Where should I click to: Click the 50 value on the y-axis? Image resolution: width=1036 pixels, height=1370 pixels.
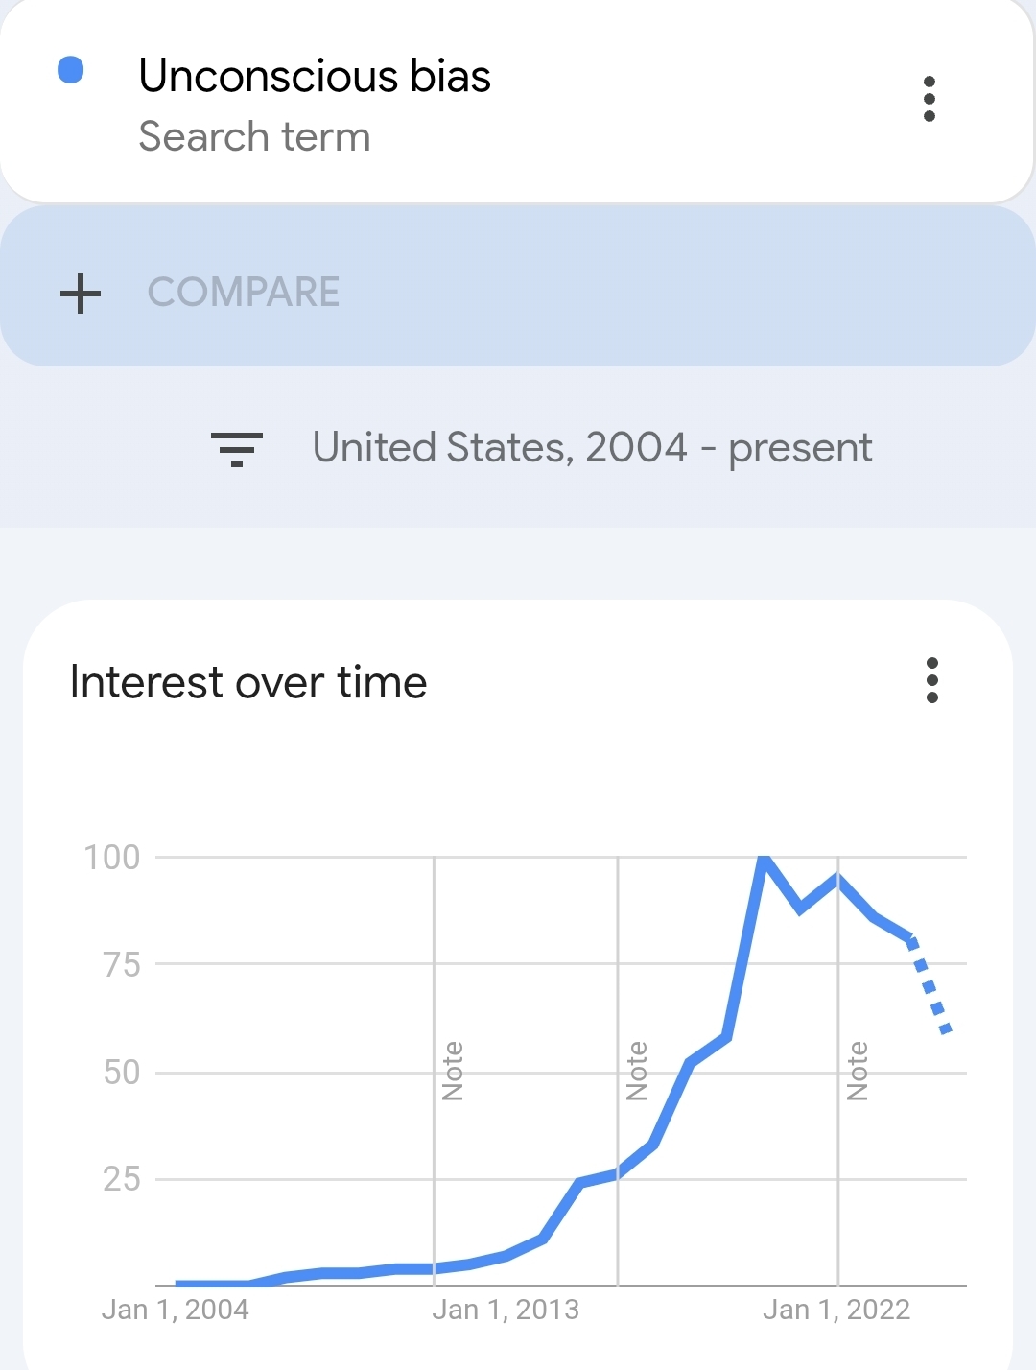122,1072
